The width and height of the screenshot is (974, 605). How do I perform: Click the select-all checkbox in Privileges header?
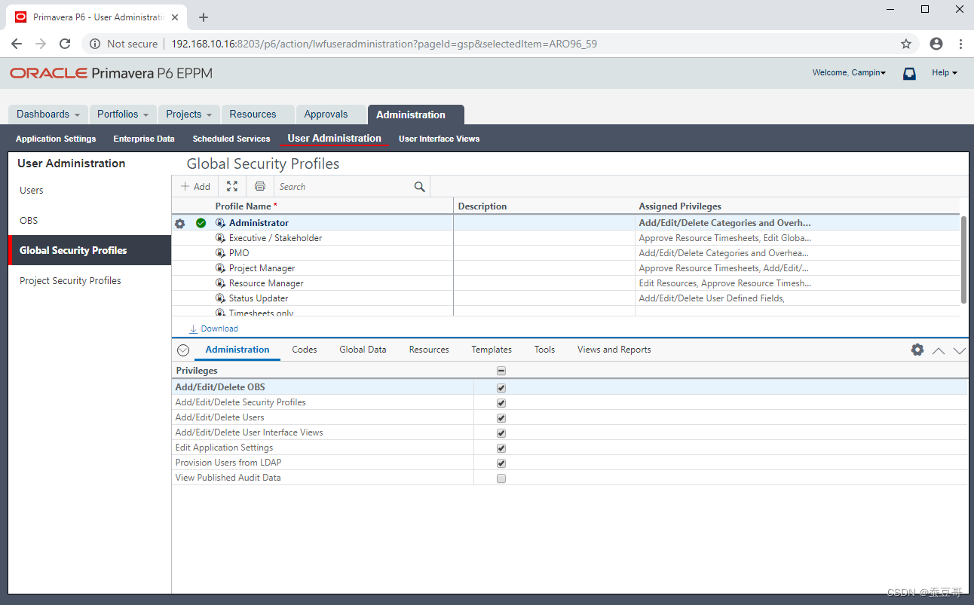pos(501,371)
